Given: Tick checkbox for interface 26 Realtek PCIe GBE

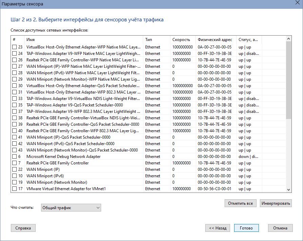Looking at the screenshot, I should pos(15,60).
